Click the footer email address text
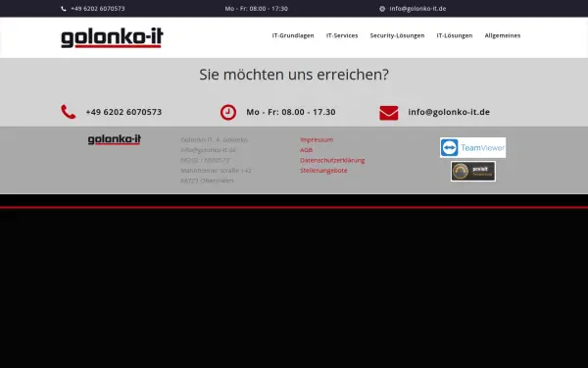588x368 pixels. coord(208,150)
